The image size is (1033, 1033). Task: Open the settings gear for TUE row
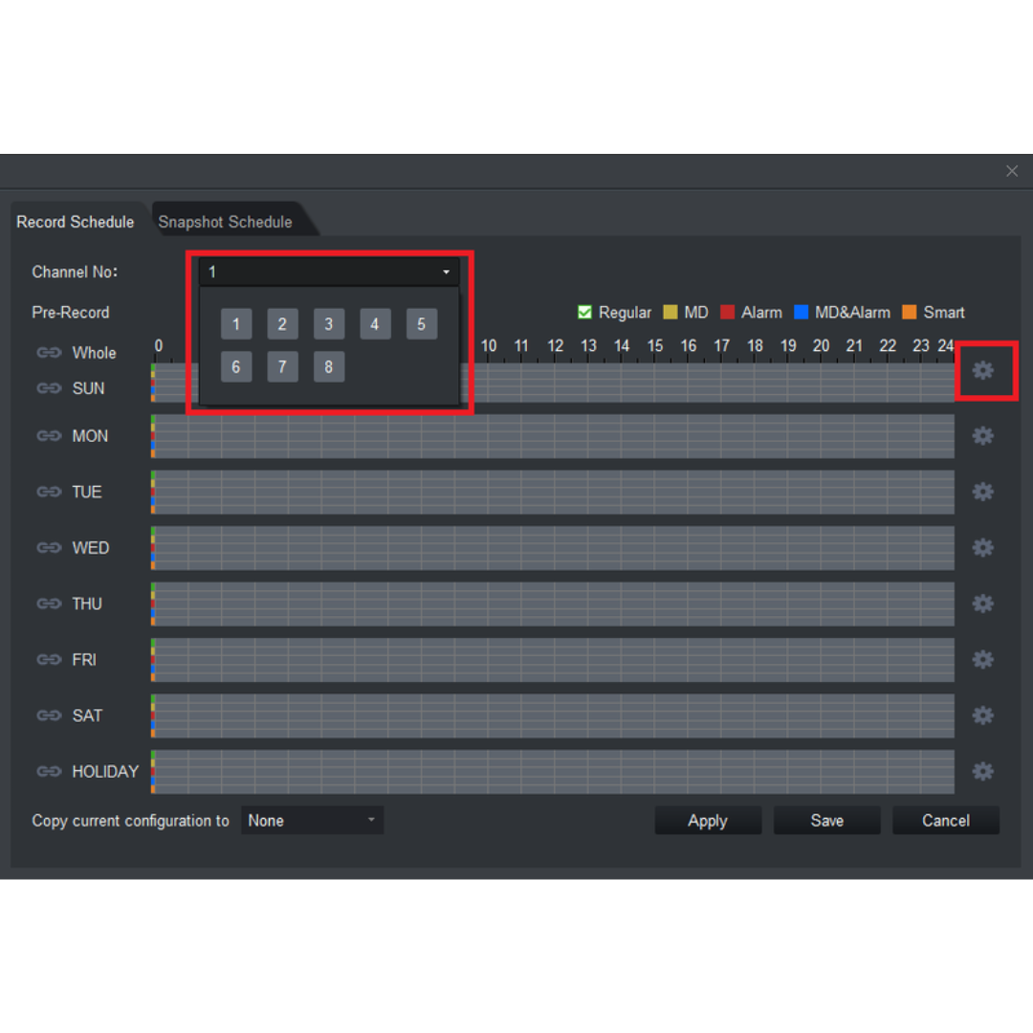982,493
